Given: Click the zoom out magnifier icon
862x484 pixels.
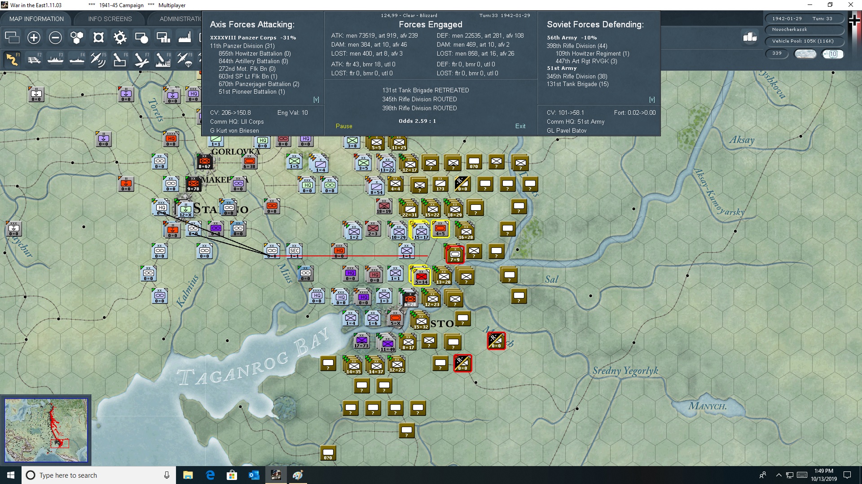Looking at the screenshot, I should click(x=55, y=38).
